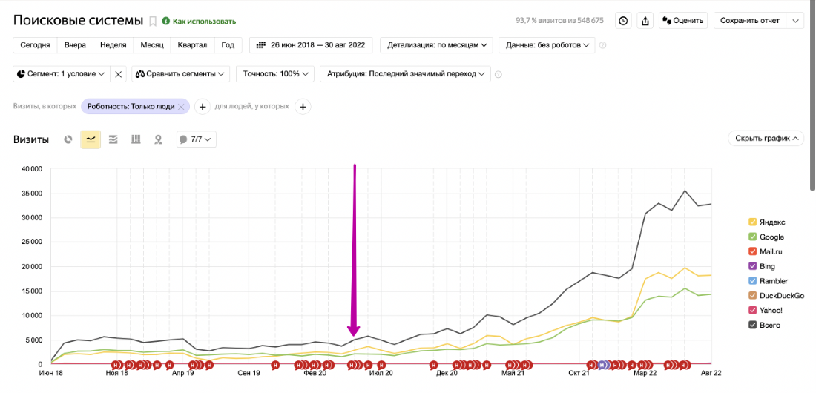Remove the Роботность: Только люди filter chip
Image resolution: width=816 pixels, height=393 pixels.
click(181, 107)
